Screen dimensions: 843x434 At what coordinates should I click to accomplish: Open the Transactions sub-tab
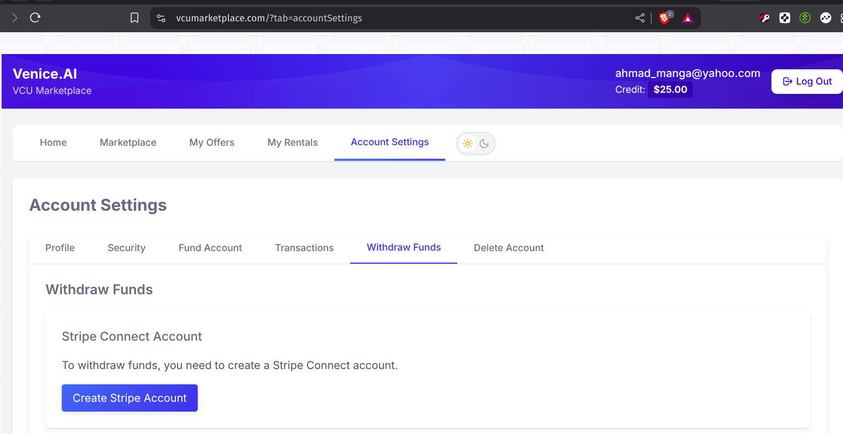coord(304,248)
